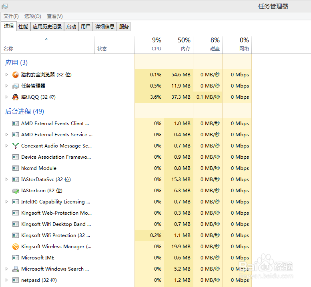Image resolution: width=311 pixels, height=287 pixels.
Task: Sort by the CPU column header
Action: [149, 45]
